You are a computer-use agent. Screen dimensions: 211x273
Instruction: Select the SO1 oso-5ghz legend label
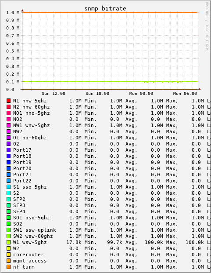coord(32,218)
